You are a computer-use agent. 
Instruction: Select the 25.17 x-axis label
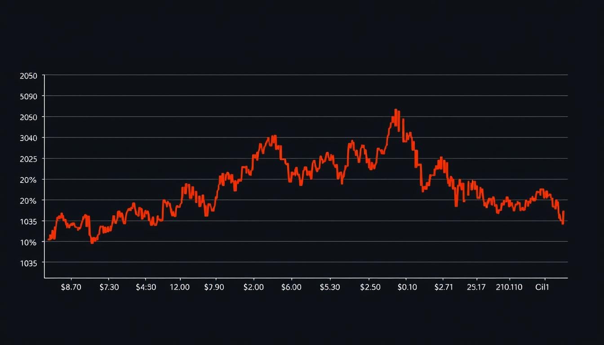476,287
